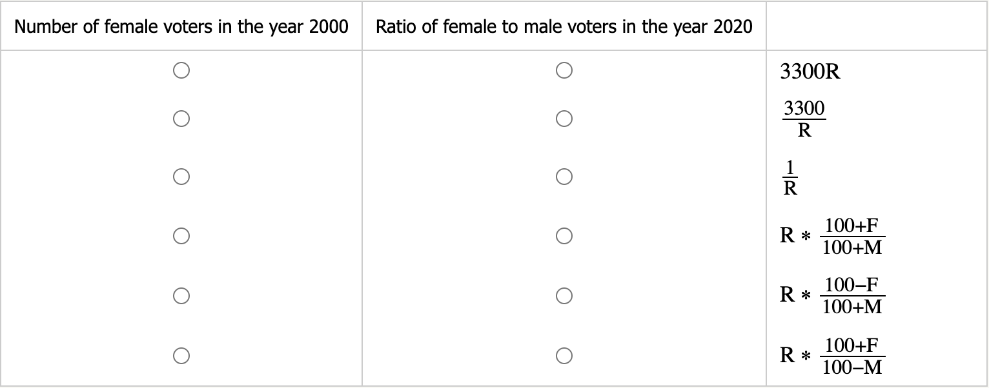Pick R*(100+F)/(100−M) for female voters 2000
The image size is (989, 388).
(181, 355)
